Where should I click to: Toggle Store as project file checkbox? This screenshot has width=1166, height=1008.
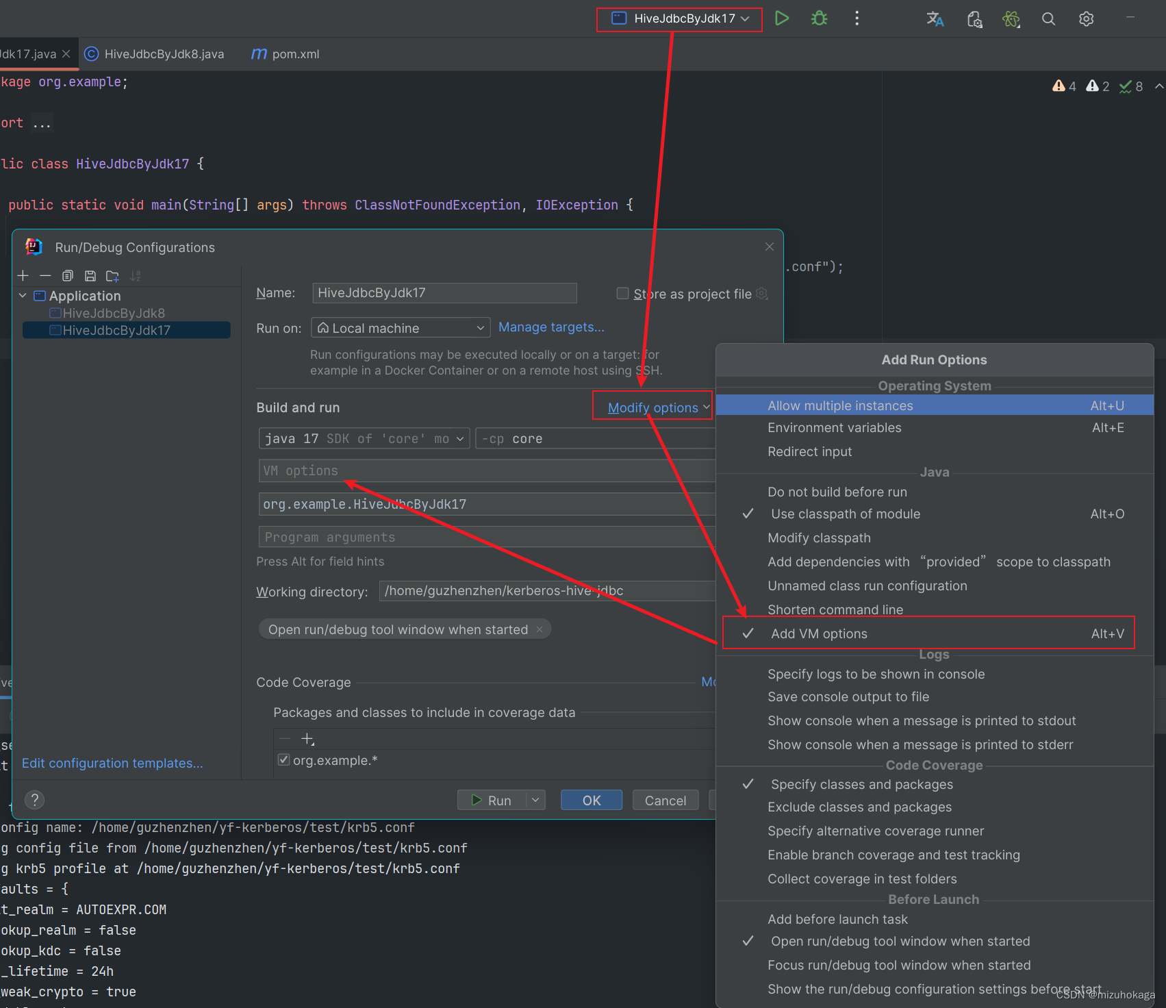click(x=622, y=293)
